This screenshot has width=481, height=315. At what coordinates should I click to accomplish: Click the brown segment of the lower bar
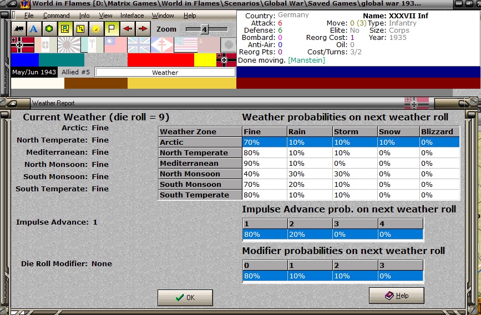(x=96, y=83)
